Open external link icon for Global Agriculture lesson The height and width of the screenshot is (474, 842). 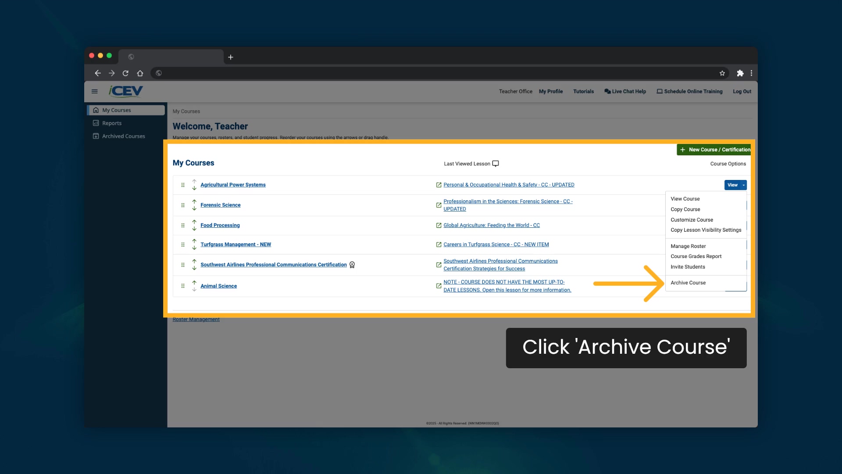(439, 225)
